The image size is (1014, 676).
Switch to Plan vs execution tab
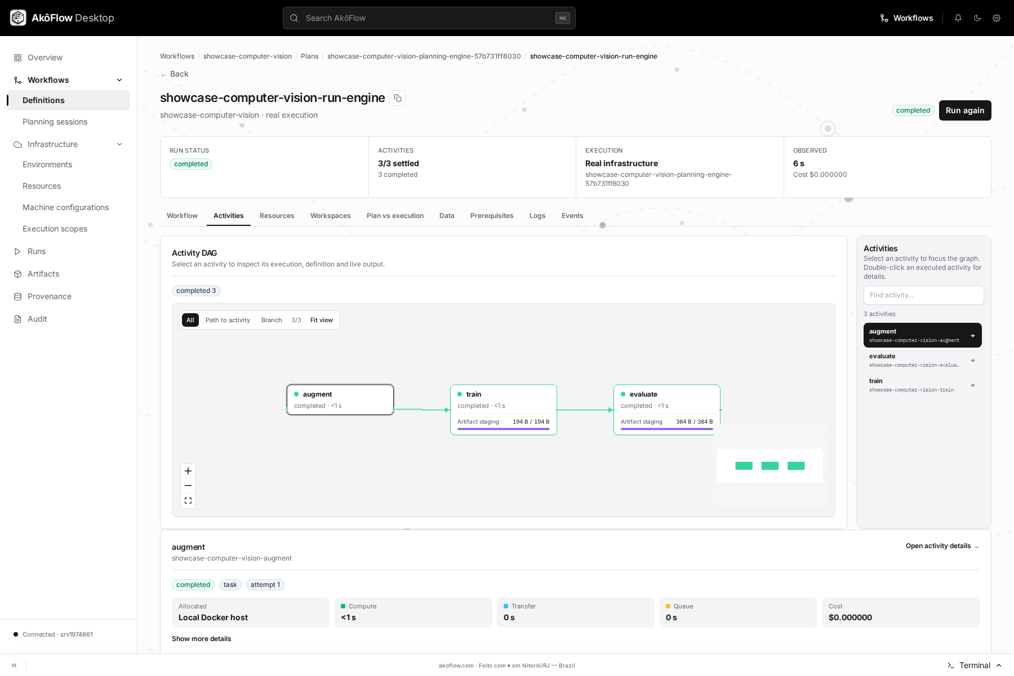coord(395,216)
